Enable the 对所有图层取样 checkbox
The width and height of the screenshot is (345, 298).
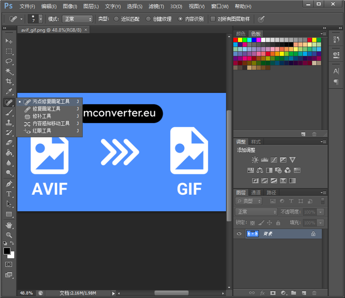point(213,19)
